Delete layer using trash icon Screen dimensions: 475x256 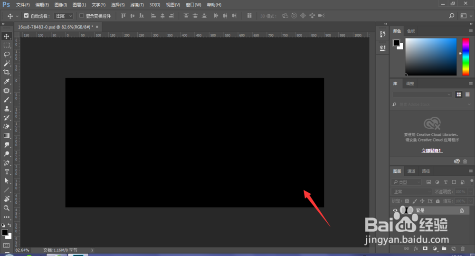[x=463, y=248]
